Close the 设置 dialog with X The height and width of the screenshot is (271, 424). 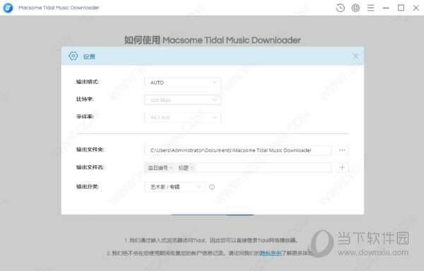[355, 56]
